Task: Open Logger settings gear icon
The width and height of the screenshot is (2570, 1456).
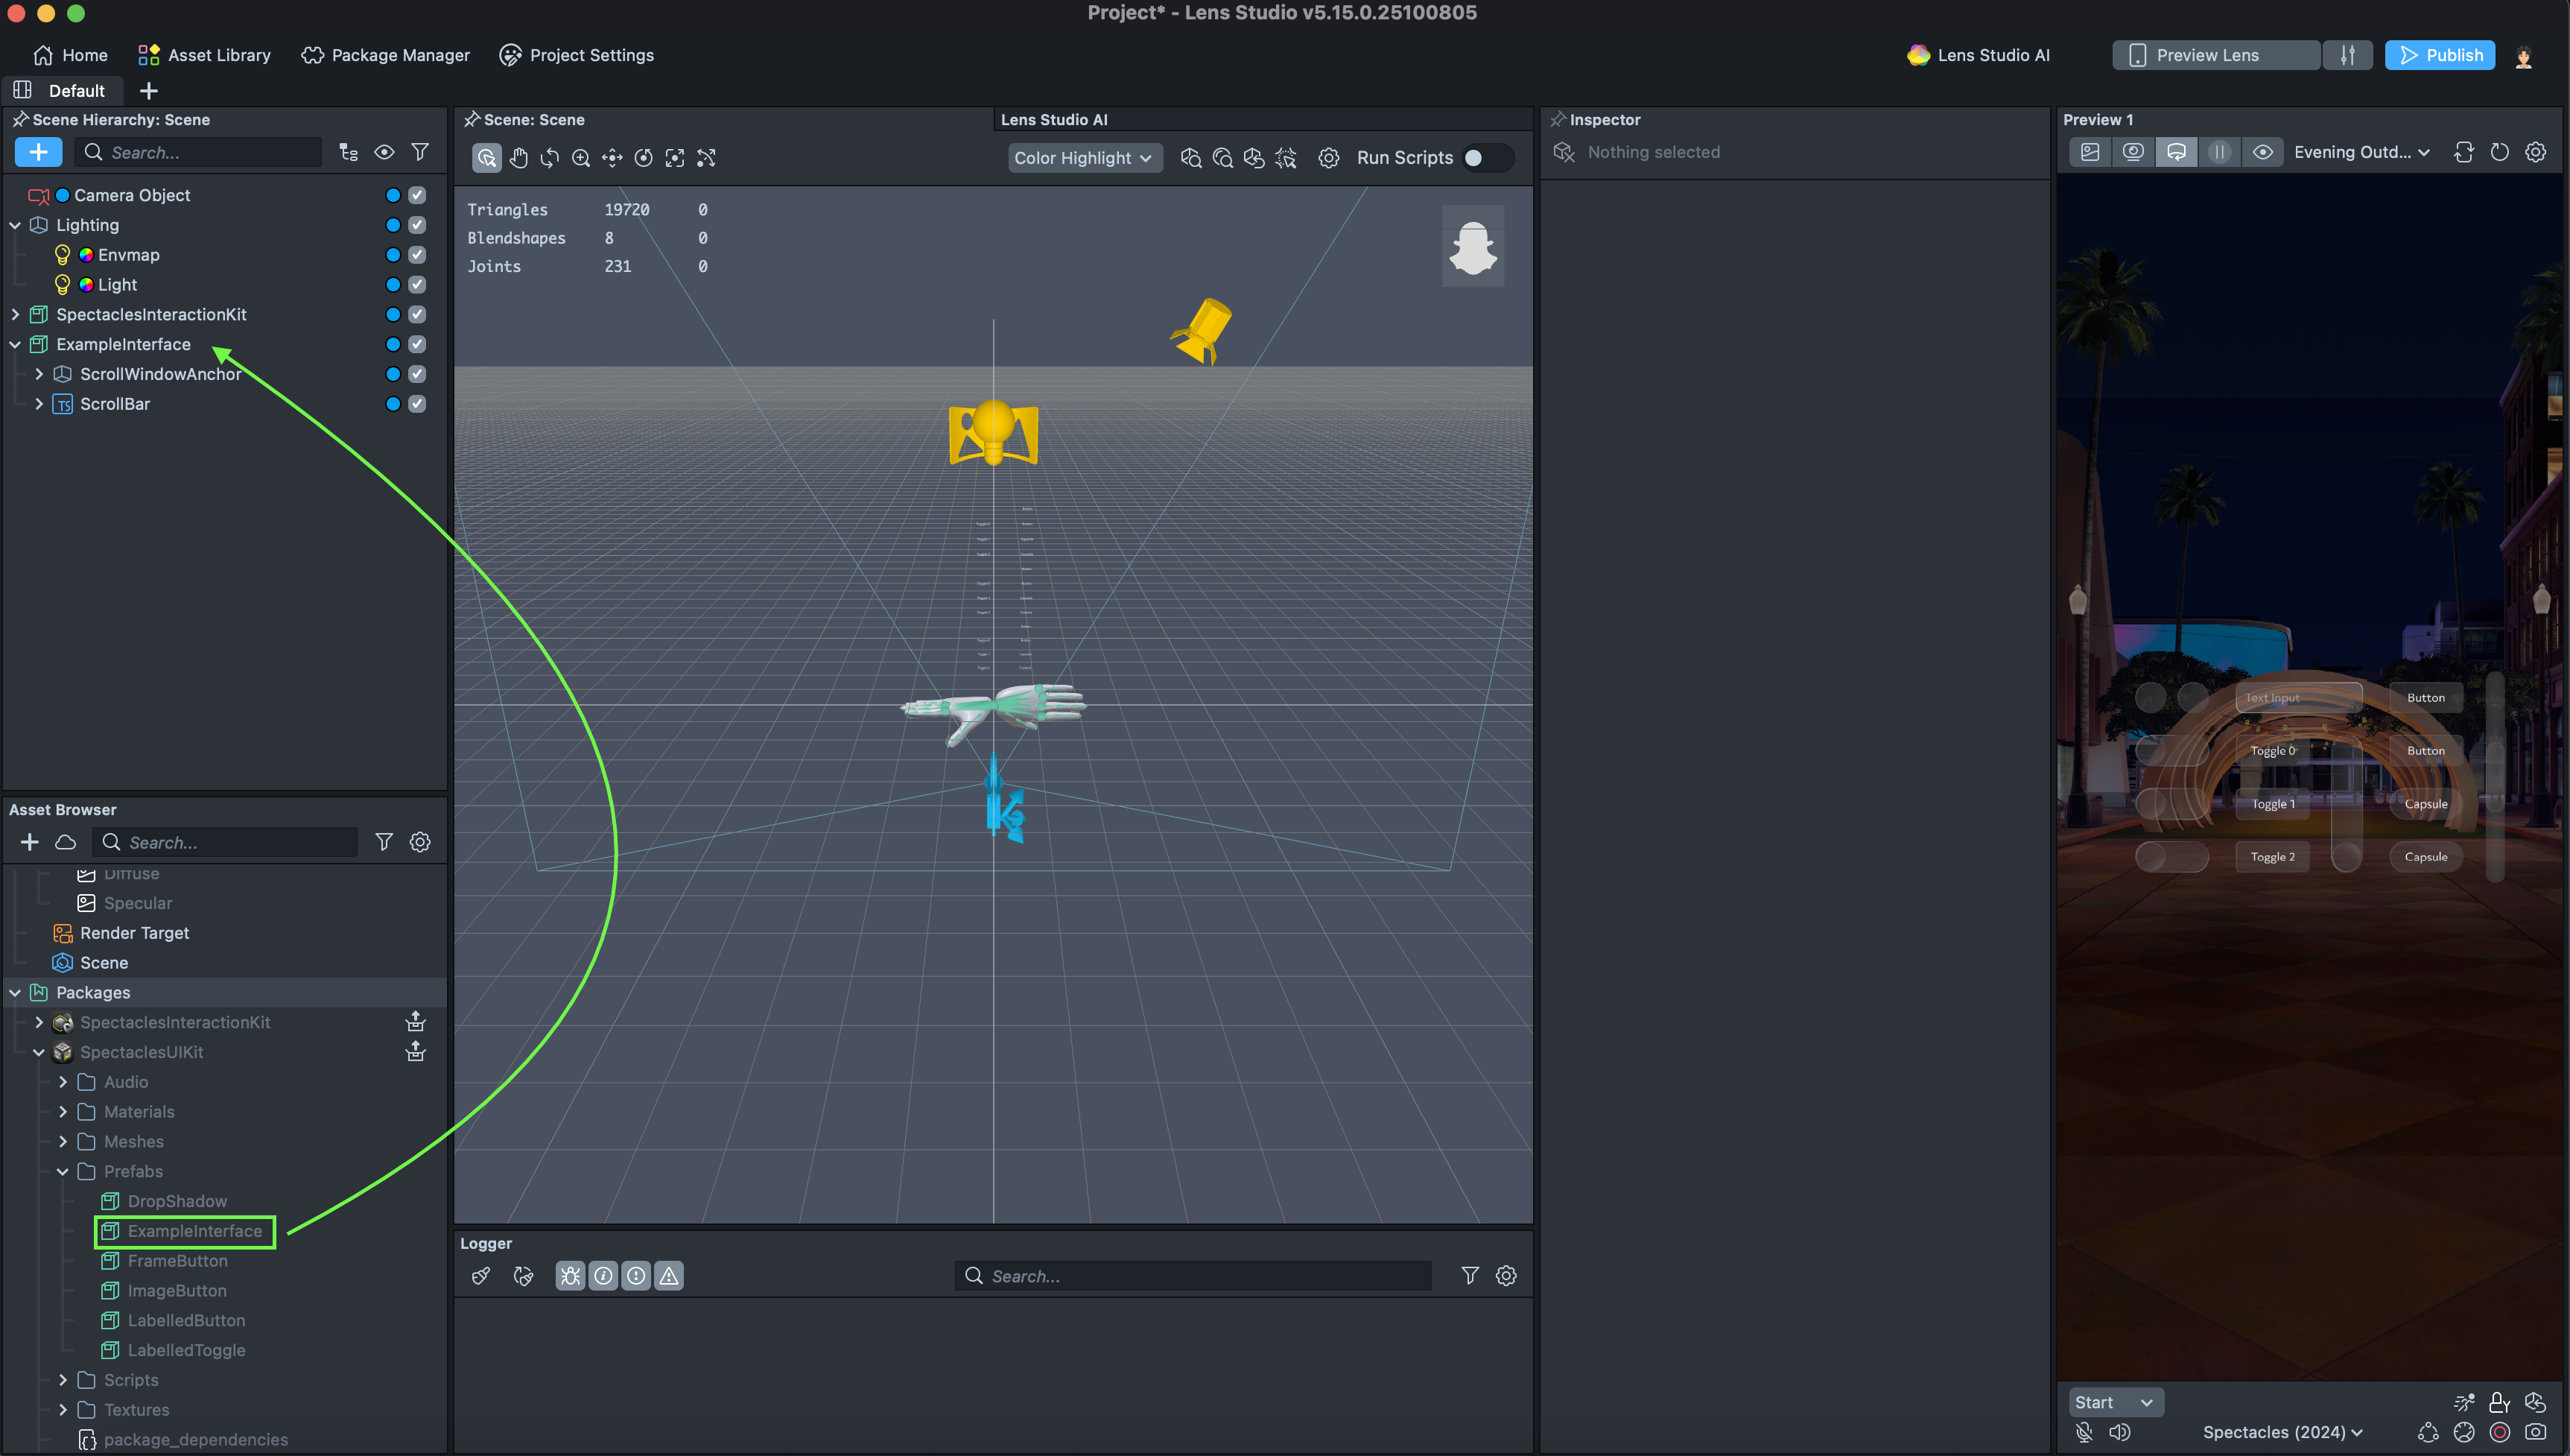Action: pyautogui.click(x=1505, y=1276)
